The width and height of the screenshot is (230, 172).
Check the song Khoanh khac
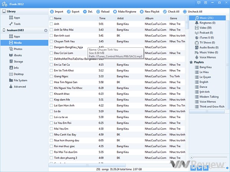[x=51, y=94]
